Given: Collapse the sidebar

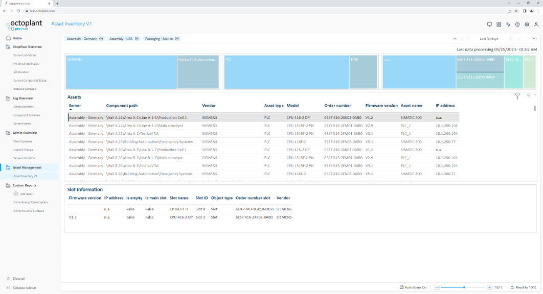Looking at the screenshot, I should (24, 288).
